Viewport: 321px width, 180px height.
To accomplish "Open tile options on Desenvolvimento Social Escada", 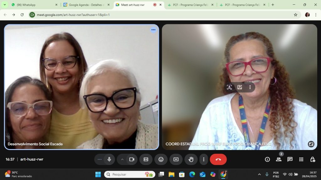I will point(153,30).
